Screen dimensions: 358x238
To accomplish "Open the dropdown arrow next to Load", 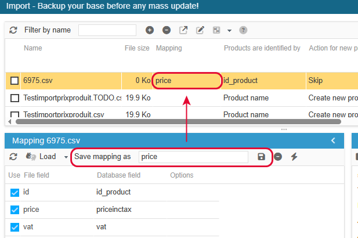I will 66,157.
